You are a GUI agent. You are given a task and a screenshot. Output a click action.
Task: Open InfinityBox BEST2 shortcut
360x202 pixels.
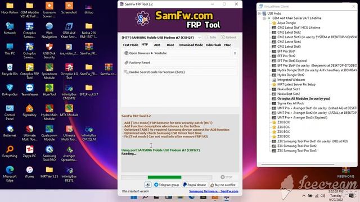69,174
